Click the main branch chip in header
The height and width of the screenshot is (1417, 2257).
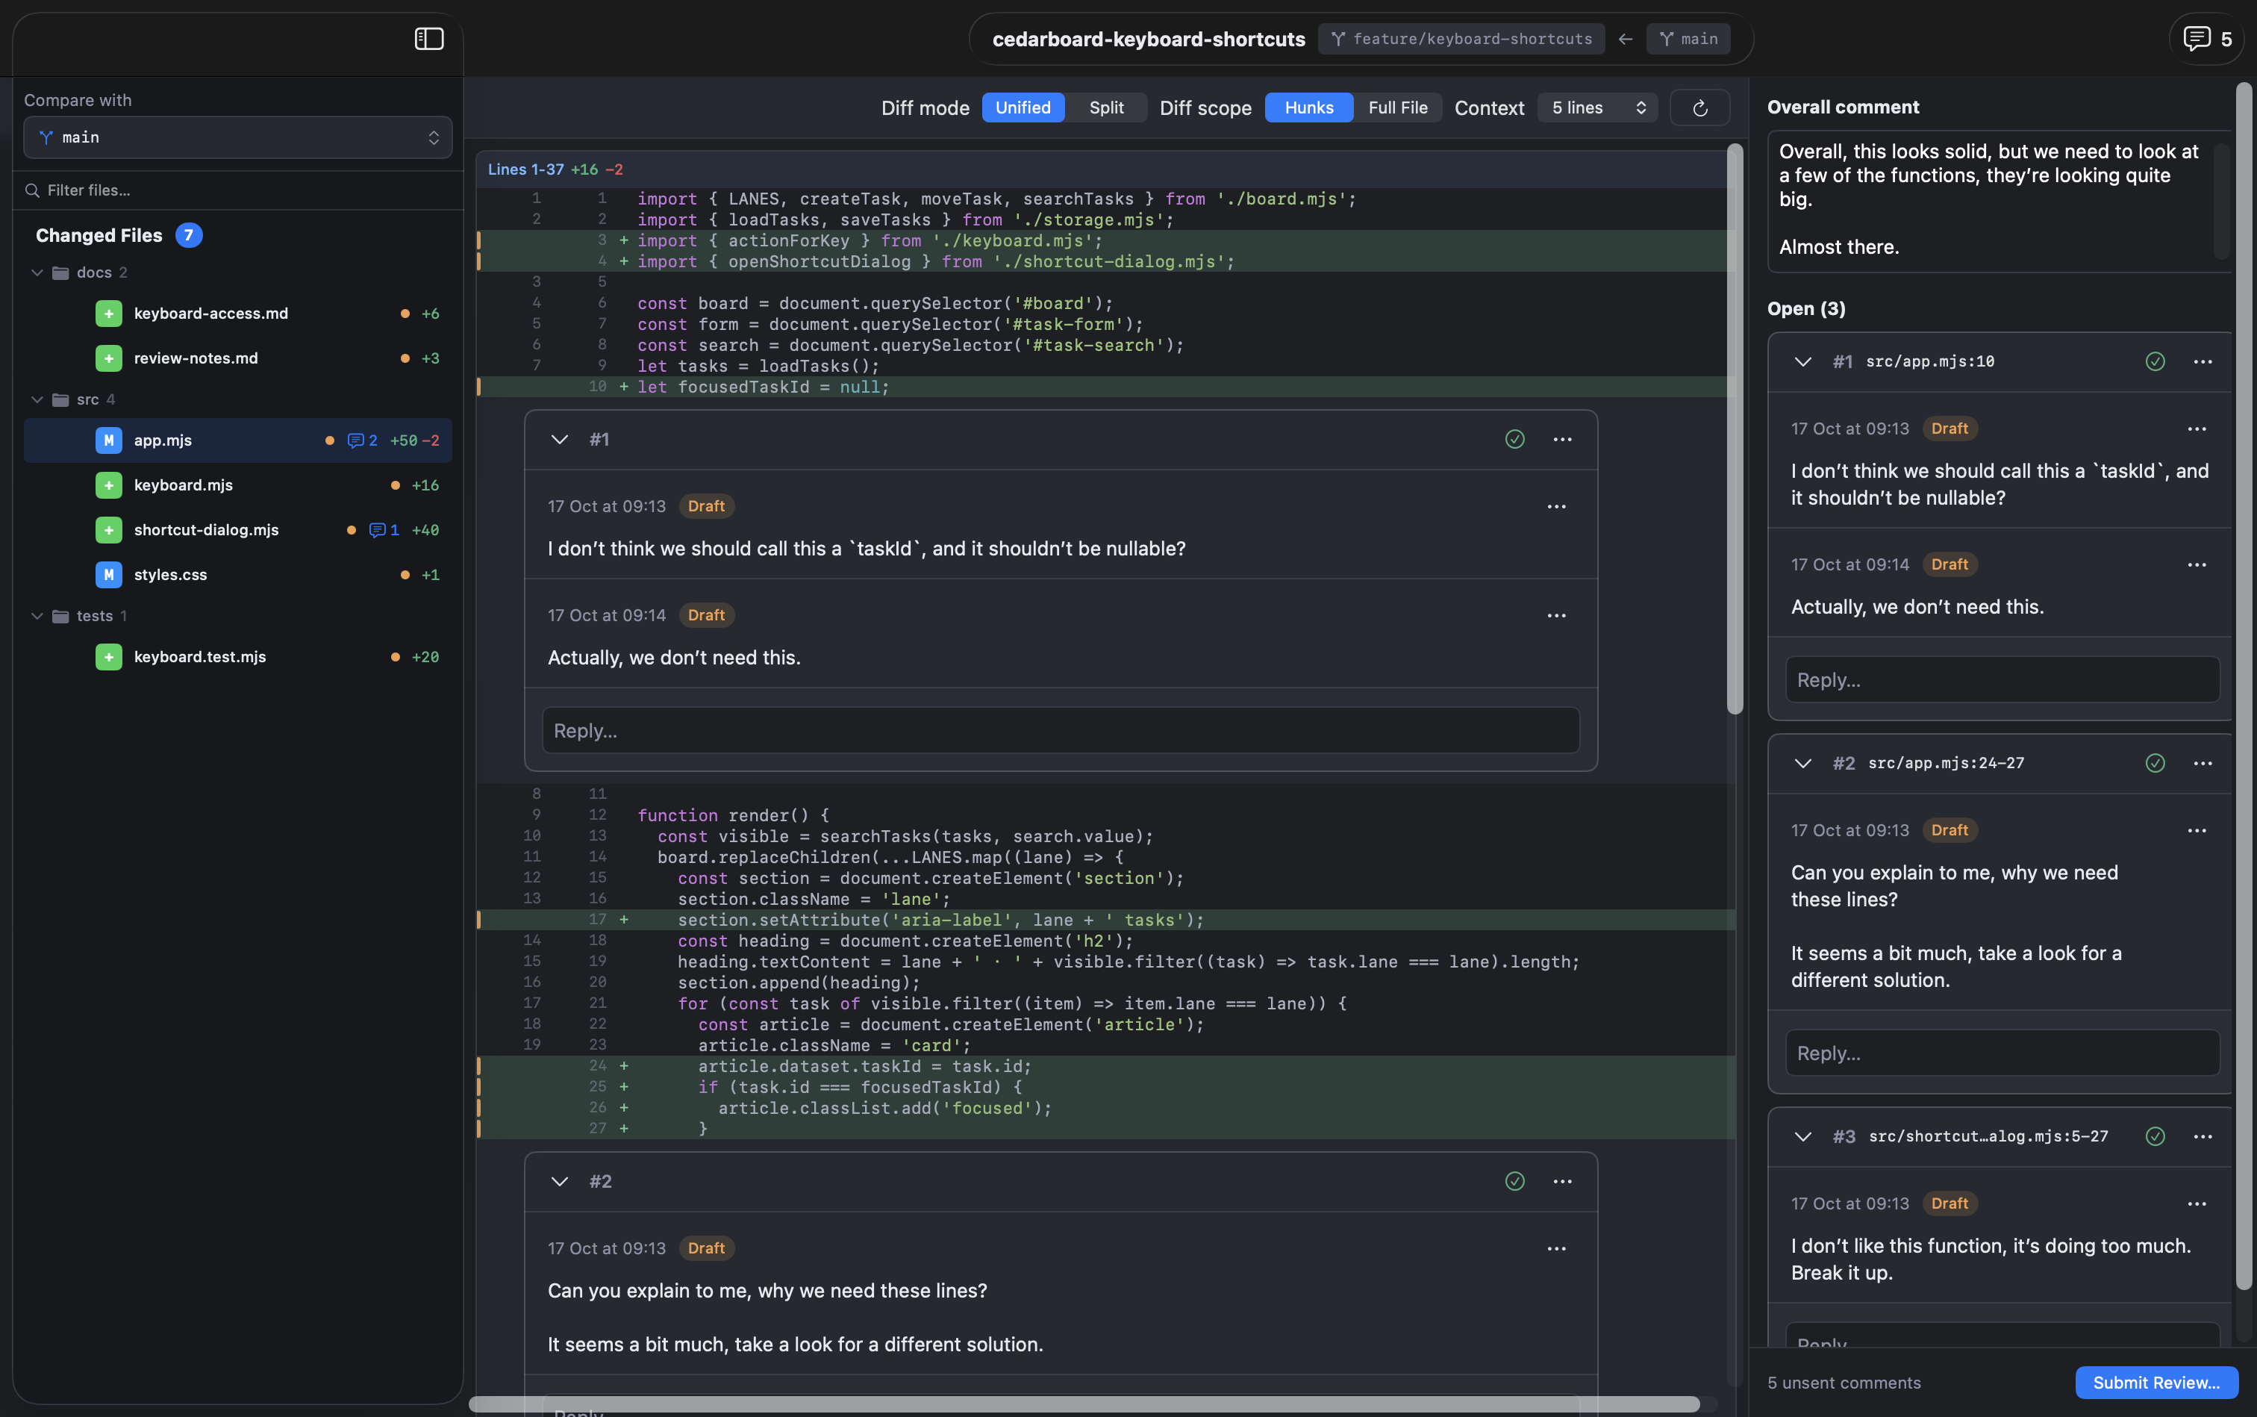[1688, 38]
